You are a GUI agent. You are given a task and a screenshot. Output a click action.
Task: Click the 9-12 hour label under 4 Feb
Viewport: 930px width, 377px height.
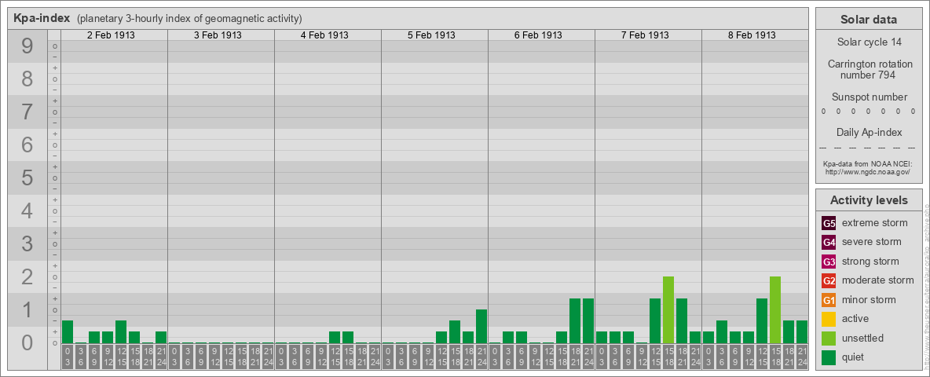point(321,357)
